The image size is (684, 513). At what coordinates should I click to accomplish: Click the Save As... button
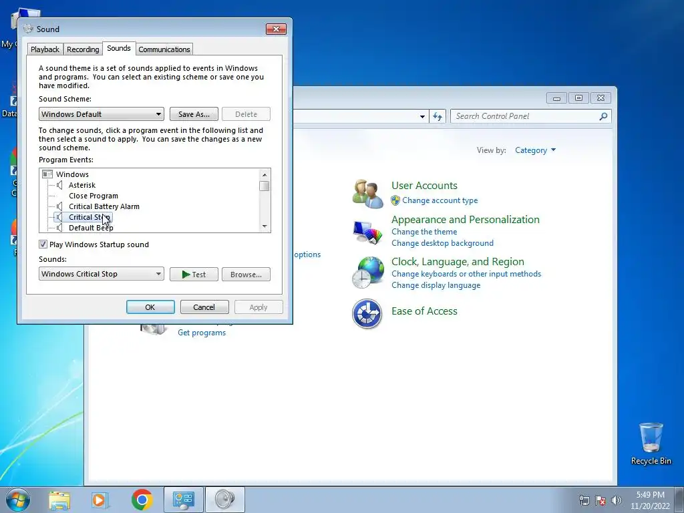point(194,114)
